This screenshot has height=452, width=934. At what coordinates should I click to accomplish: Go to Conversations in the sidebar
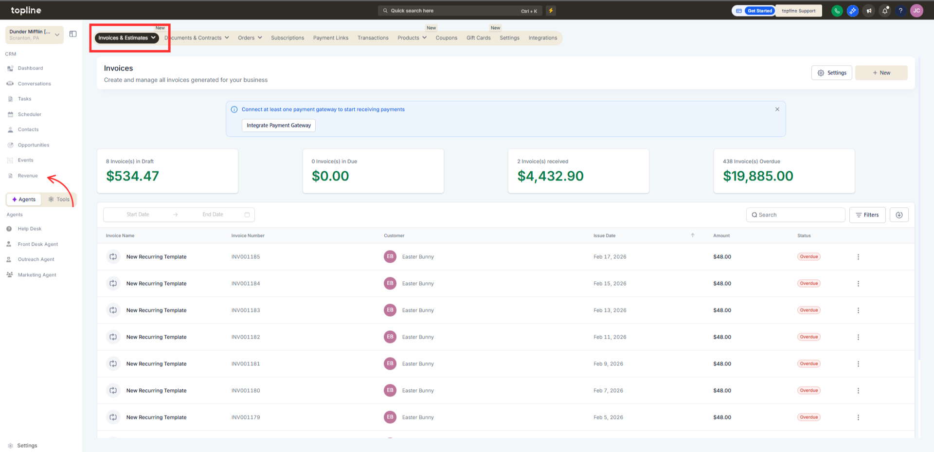coord(34,84)
